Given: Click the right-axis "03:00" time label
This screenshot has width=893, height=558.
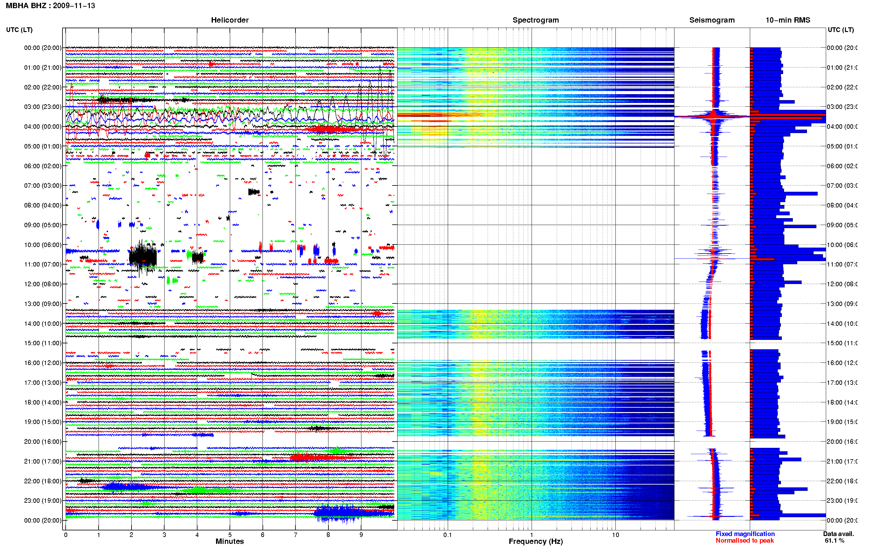Looking at the screenshot, I should (842, 107).
